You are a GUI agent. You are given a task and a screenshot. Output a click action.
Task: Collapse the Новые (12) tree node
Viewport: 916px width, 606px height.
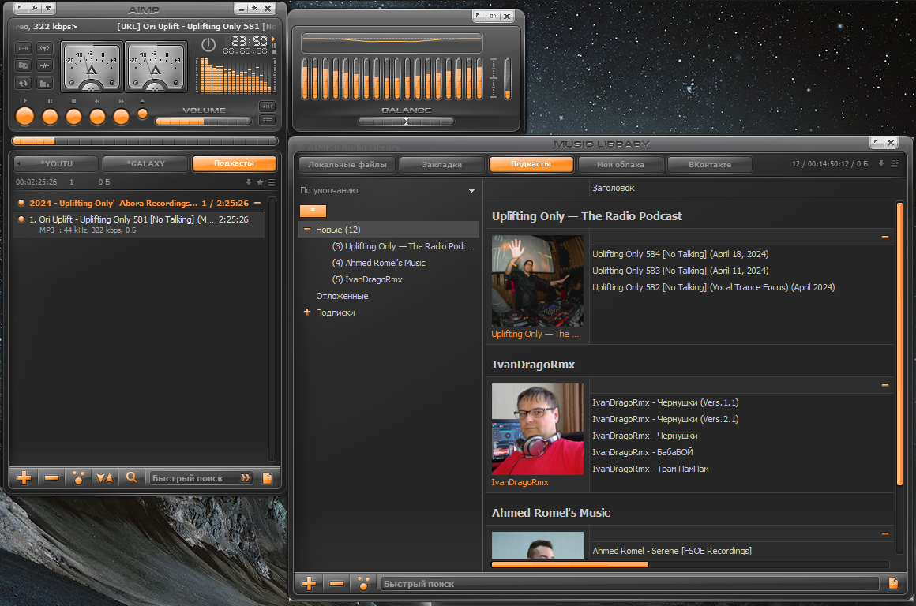pos(306,230)
